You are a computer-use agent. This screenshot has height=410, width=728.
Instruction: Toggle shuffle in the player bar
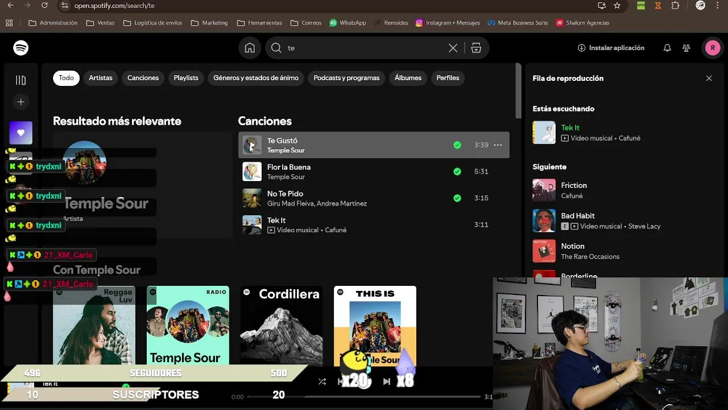(322, 382)
